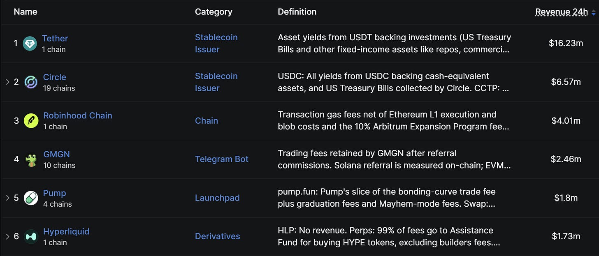
Task: Open the GMGN protocol link
Action: pyautogui.click(x=57, y=154)
